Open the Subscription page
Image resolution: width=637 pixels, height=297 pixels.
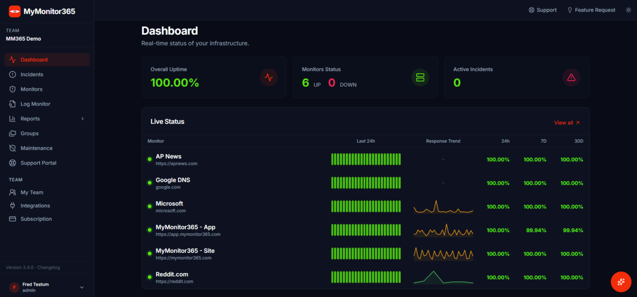(47, 219)
